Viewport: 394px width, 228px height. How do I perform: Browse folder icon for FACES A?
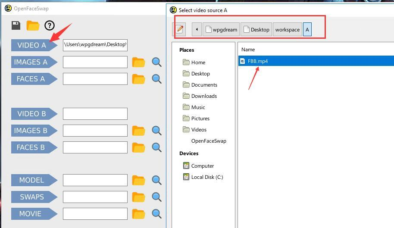coord(139,79)
